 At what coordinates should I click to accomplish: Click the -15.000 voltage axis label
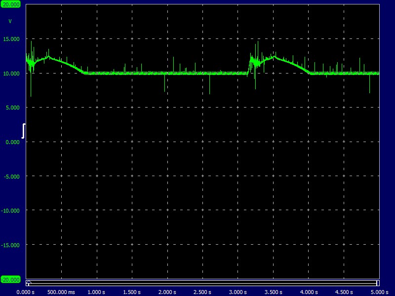tap(10, 245)
